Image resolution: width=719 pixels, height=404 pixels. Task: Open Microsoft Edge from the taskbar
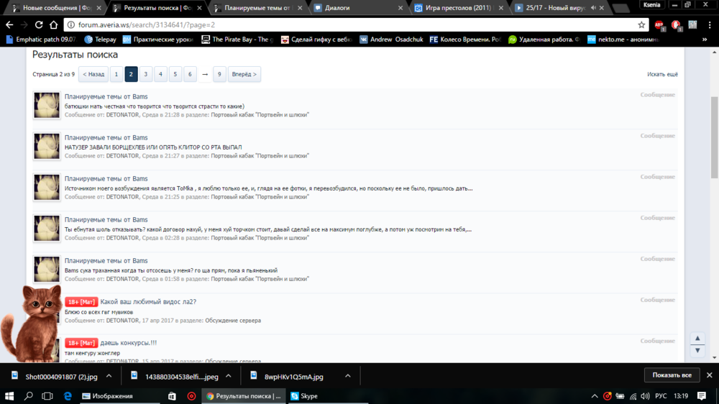(68, 396)
